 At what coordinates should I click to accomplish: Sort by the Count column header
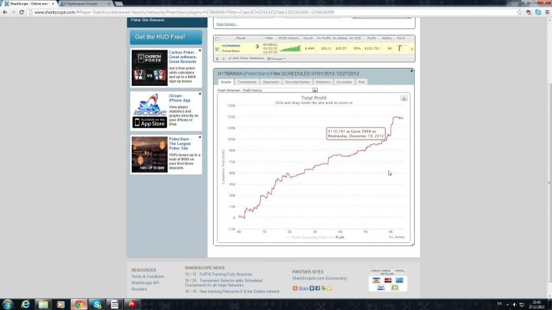308,38
